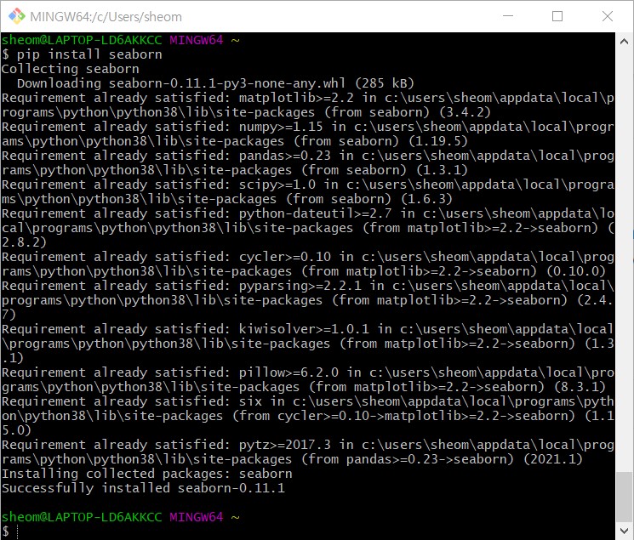Click 'Installing collected packages: seaborn' line
634x540 pixels.
click(146, 474)
